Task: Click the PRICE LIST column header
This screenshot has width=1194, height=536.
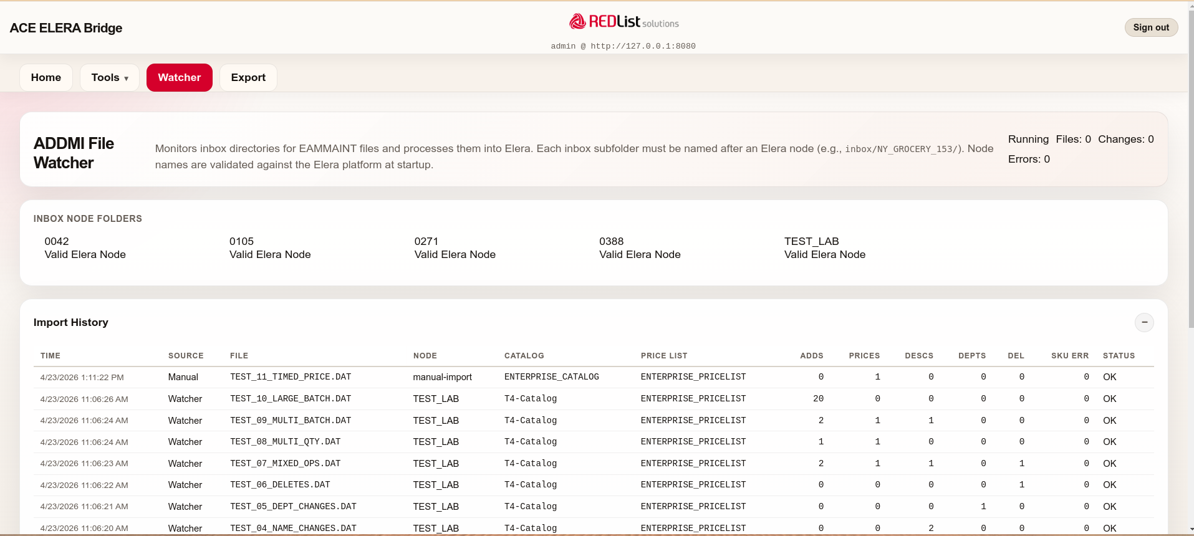Action: click(x=664, y=356)
